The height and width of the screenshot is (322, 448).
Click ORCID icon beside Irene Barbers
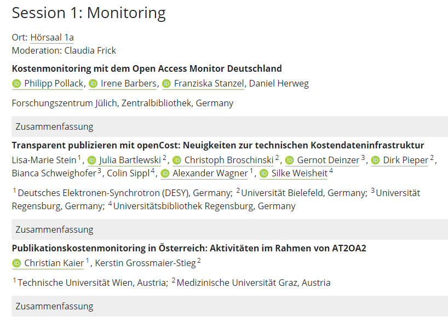pyautogui.click(x=93, y=84)
